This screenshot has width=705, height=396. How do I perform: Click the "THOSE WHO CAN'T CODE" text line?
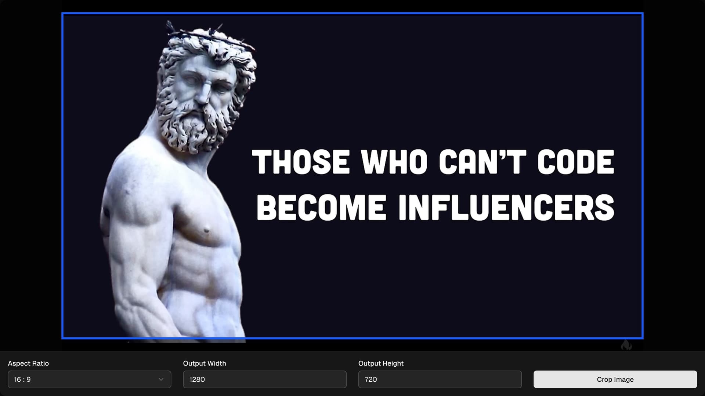coord(433,162)
